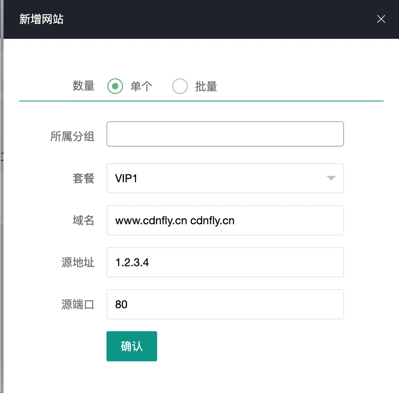Click the 域名 field label
The image size is (399, 393).
[x=83, y=220]
